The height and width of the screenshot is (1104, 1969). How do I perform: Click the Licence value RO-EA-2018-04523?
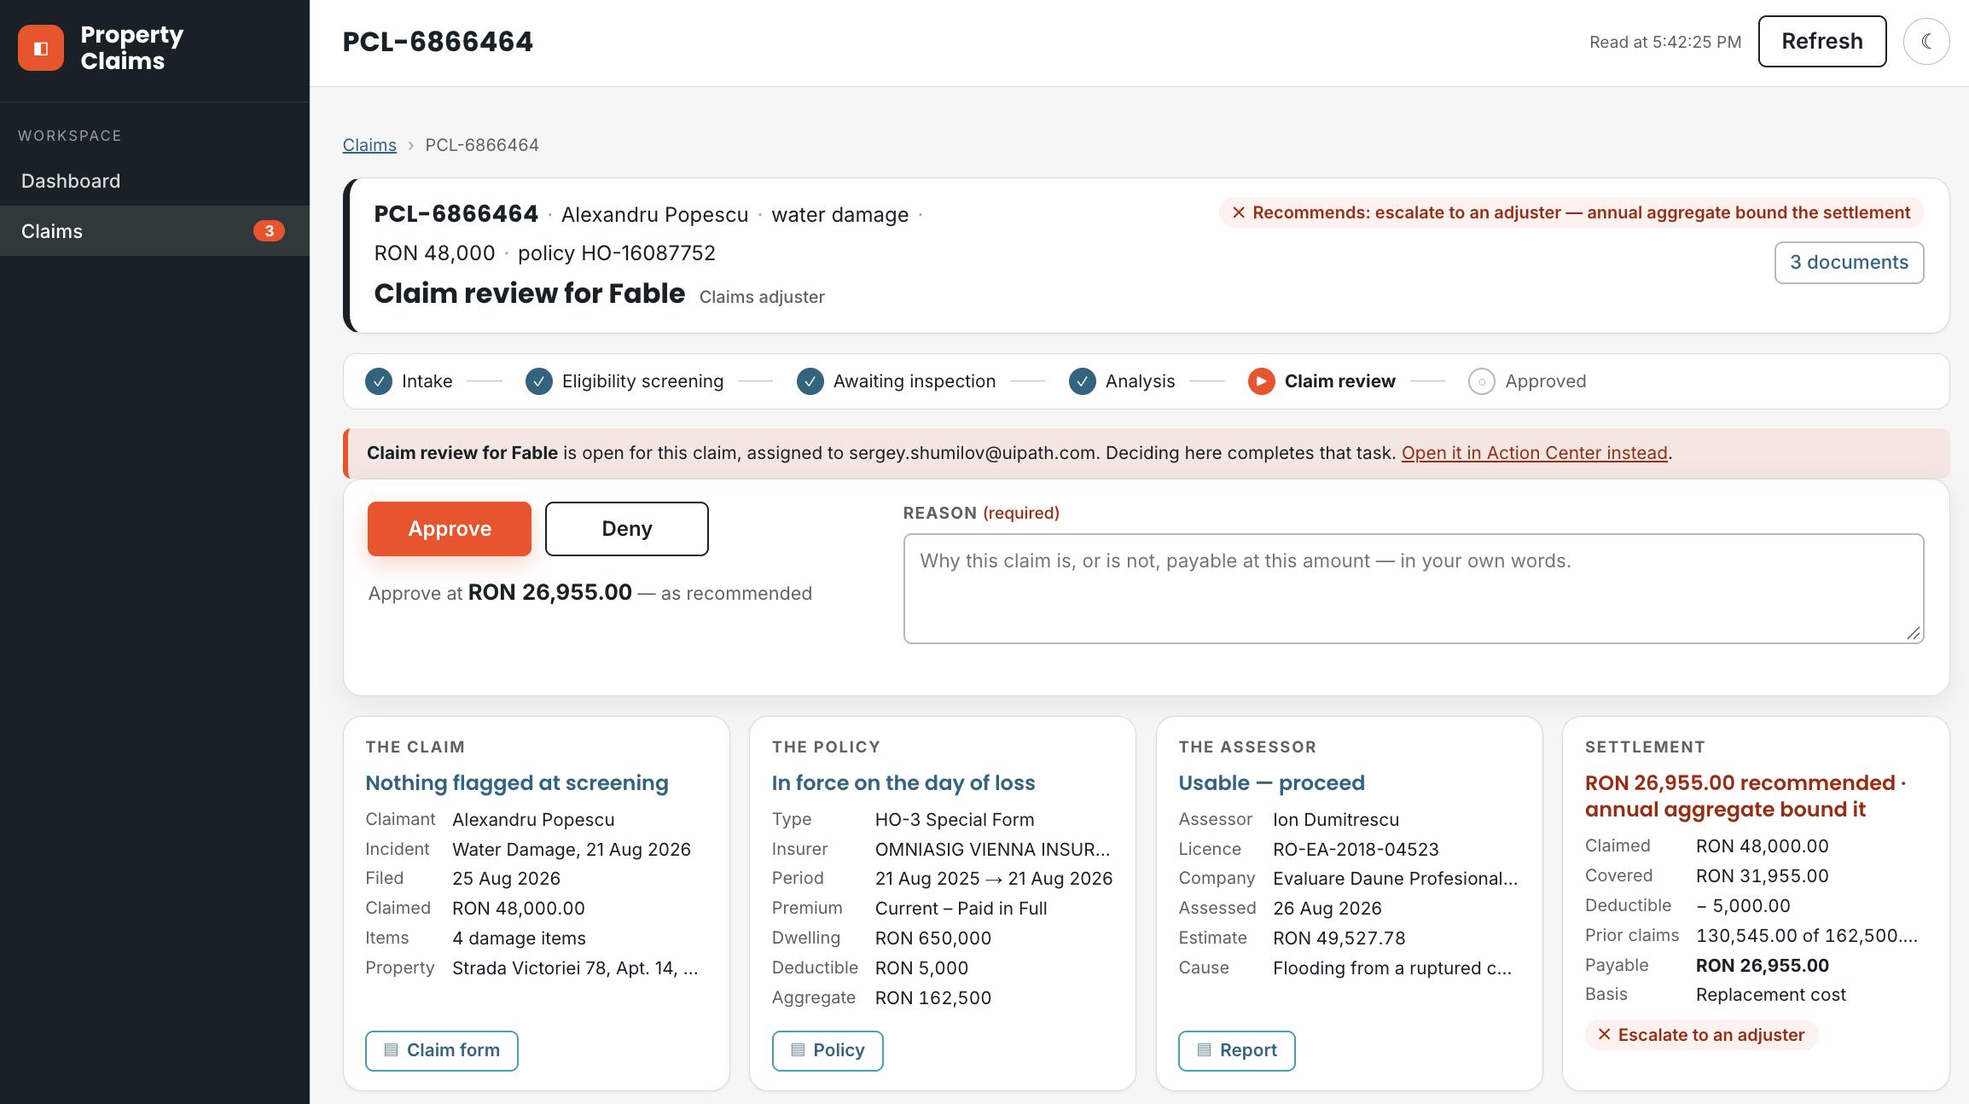(x=1356, y=850)
